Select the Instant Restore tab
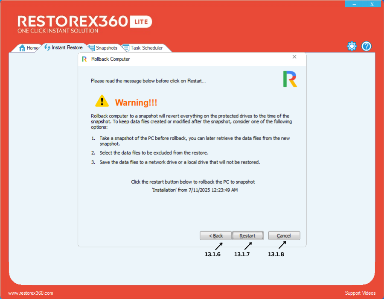The image size is (384, 299). [x=64, y=47]
